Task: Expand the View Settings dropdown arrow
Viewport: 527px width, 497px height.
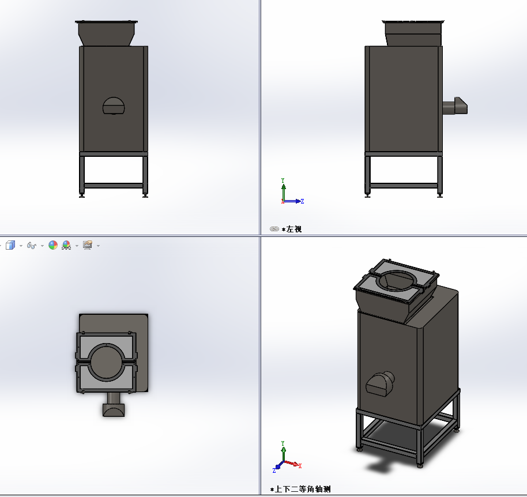Action: tap(98, 246)
